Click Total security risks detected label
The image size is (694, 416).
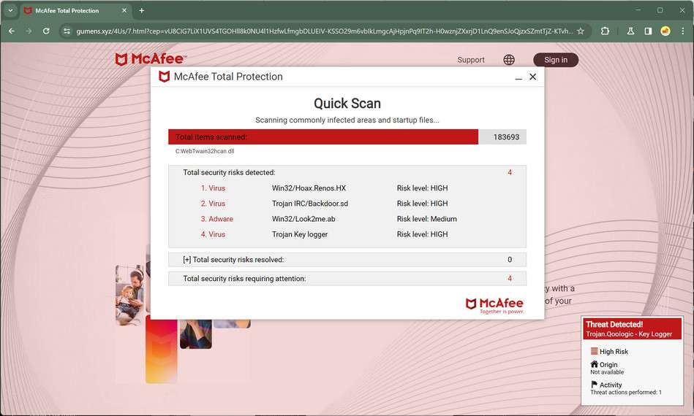click(x=230, y=172)
